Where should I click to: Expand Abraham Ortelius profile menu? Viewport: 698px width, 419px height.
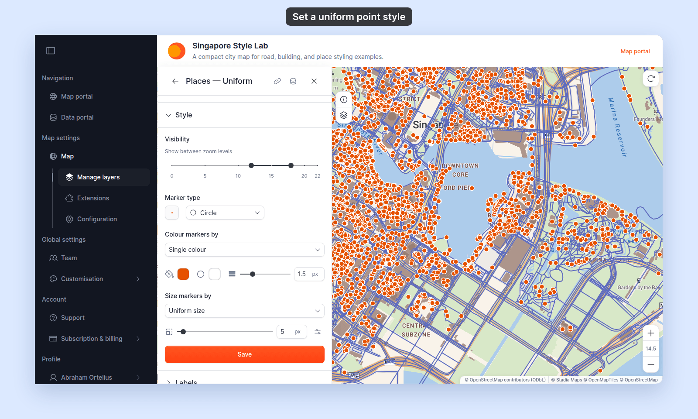coord(138,378)
